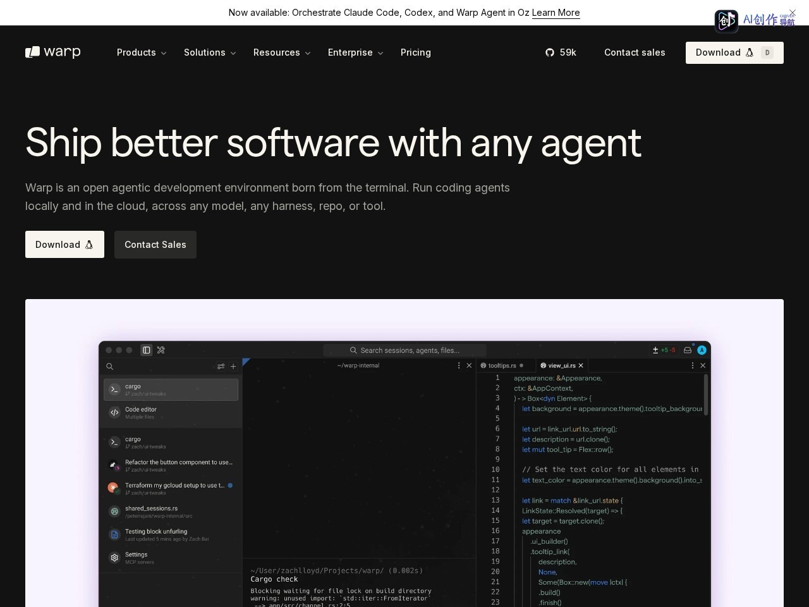The width and height of the screenshot is (809, 607).
Task: Click the tools icon beside sidebar toggle
Action: coord(161,350)
